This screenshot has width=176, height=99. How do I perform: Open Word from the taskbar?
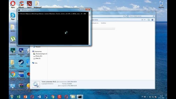click(39, 97)
